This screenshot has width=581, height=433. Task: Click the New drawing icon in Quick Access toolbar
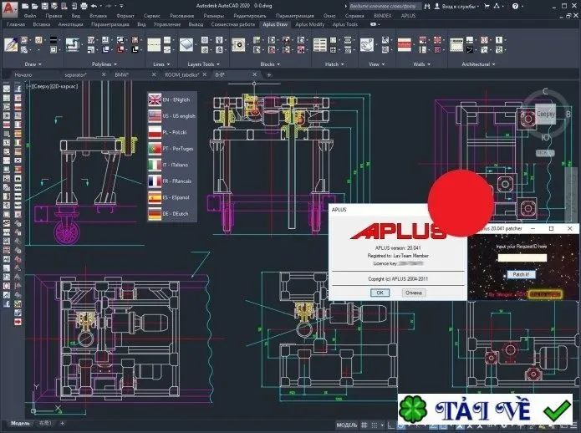[x=25, y=6]
